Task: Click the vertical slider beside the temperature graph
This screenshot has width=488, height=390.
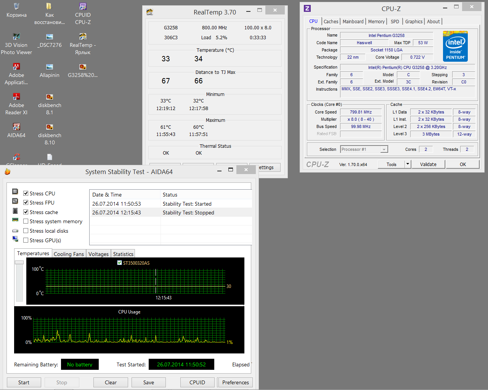Action: 19,280
